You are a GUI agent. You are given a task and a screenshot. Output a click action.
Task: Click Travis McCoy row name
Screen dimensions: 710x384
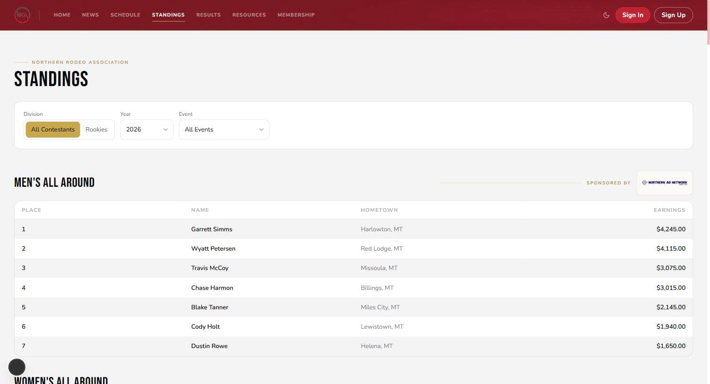(x=210, y=268)
